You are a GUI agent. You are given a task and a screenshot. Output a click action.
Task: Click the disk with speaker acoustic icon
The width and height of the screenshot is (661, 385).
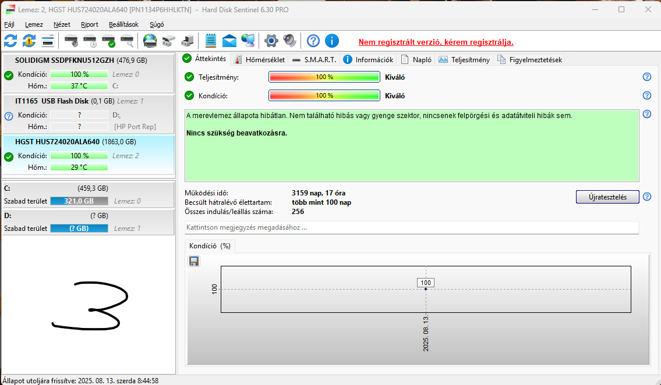point(71,41)
